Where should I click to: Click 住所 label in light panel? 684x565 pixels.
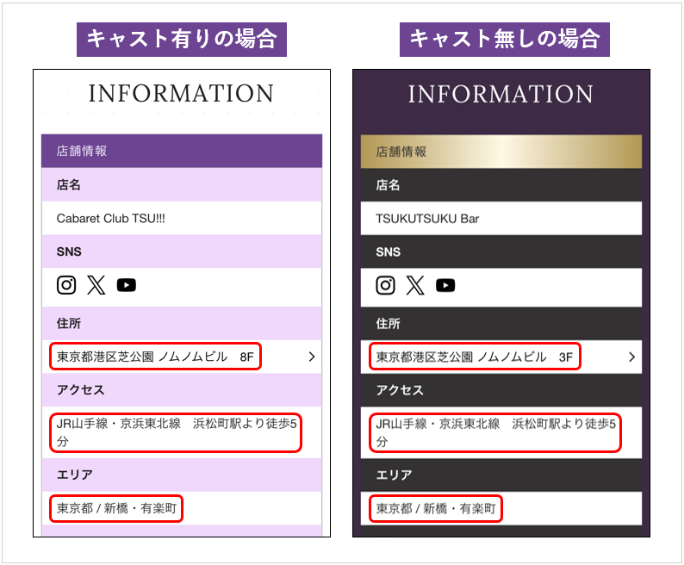point(69,323)
